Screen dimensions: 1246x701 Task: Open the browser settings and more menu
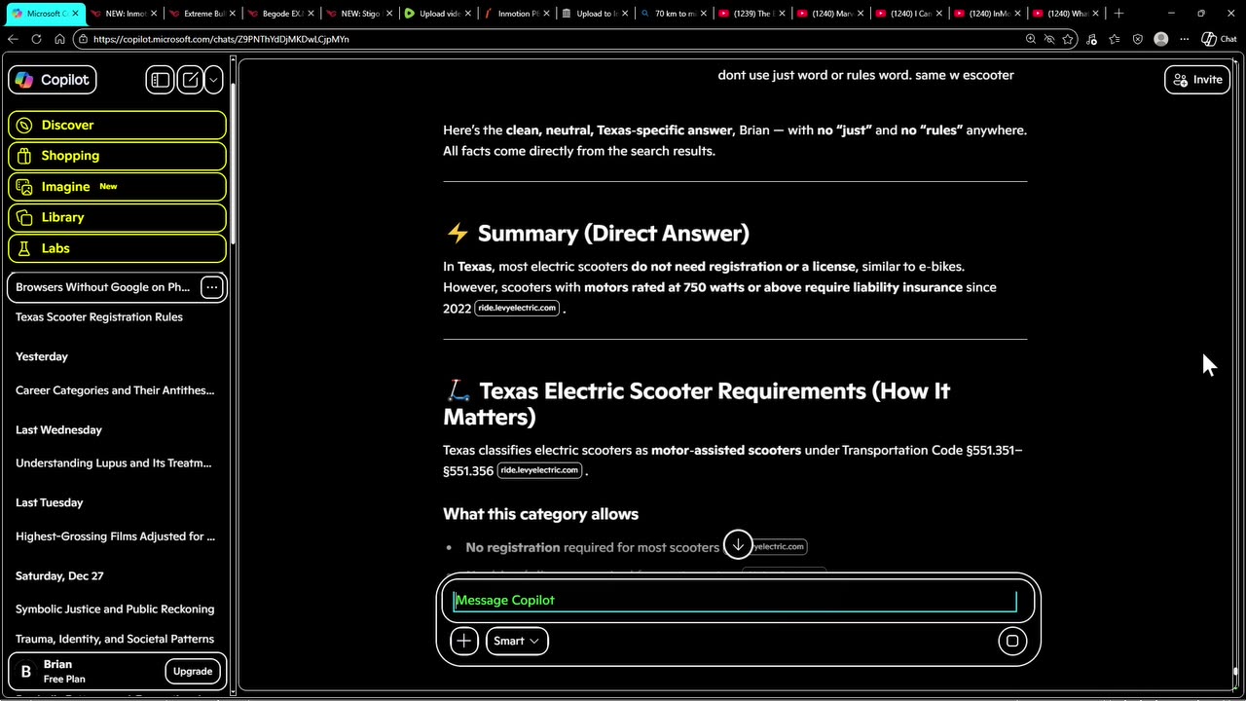click(x=1184, y=39)
